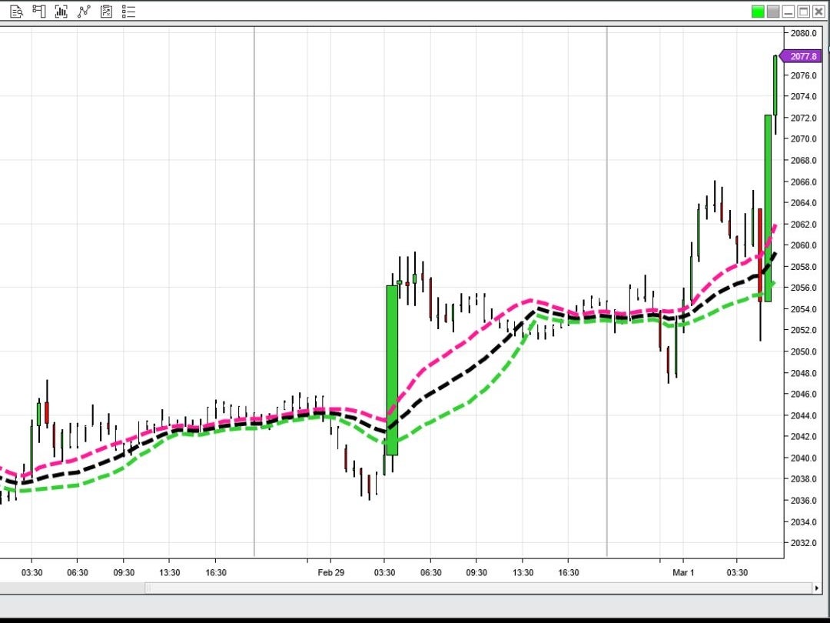The image size is (830, 623).
Task: Click the chart template layout icon
Action: pos(38,12)
